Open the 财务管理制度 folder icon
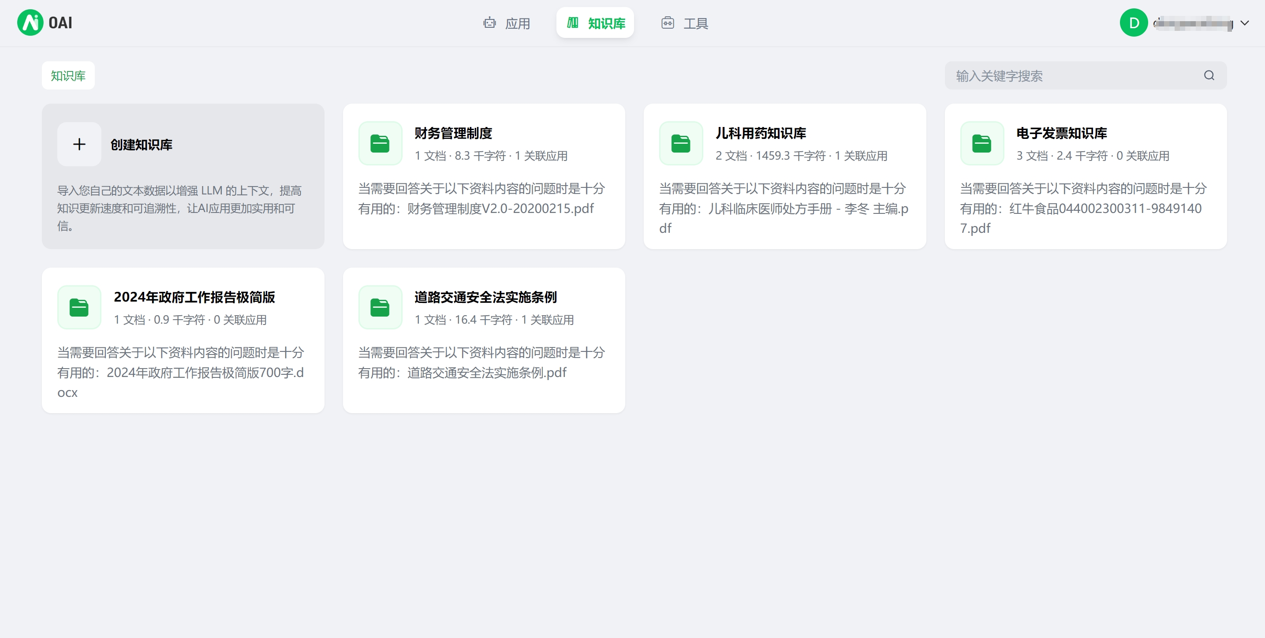 point(380,143)
